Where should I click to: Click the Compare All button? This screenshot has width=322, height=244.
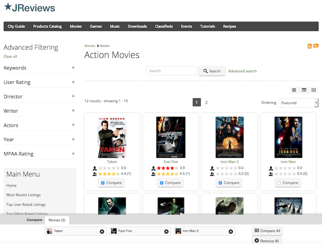pyautogui.click(x=267, y=231)
